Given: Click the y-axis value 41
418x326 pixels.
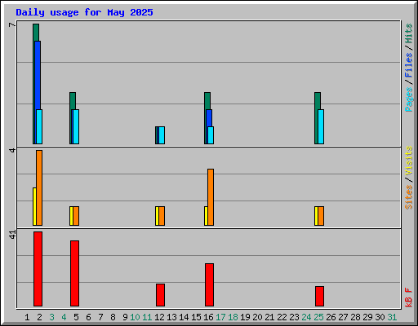Looking at the screenshot, I should click(x=12, y=235).
